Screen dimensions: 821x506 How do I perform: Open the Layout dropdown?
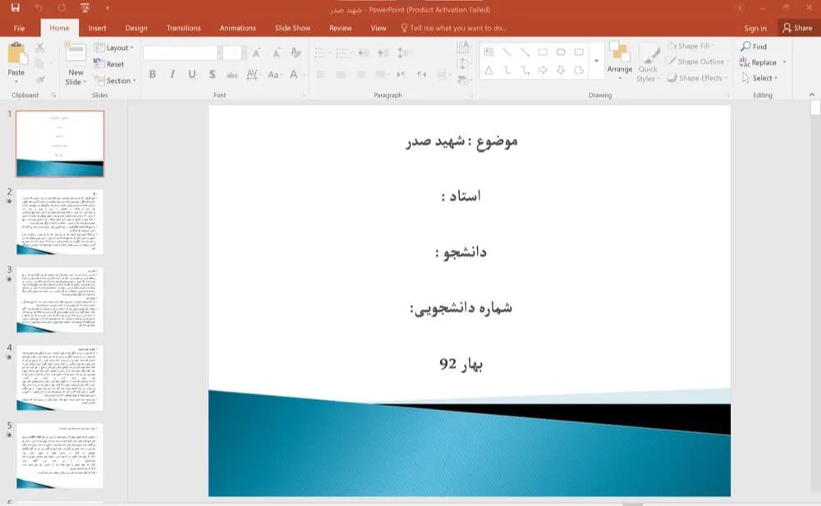[113, 48]
